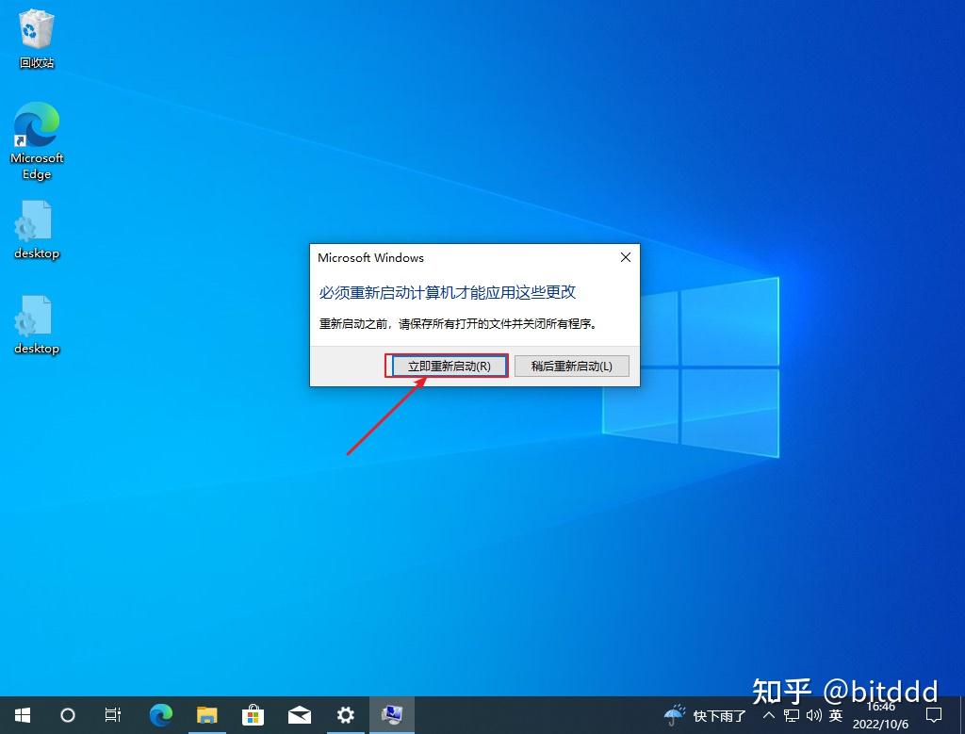
Task: Open Settings gear on the taskbar
Action: click(x=345, y=715)
